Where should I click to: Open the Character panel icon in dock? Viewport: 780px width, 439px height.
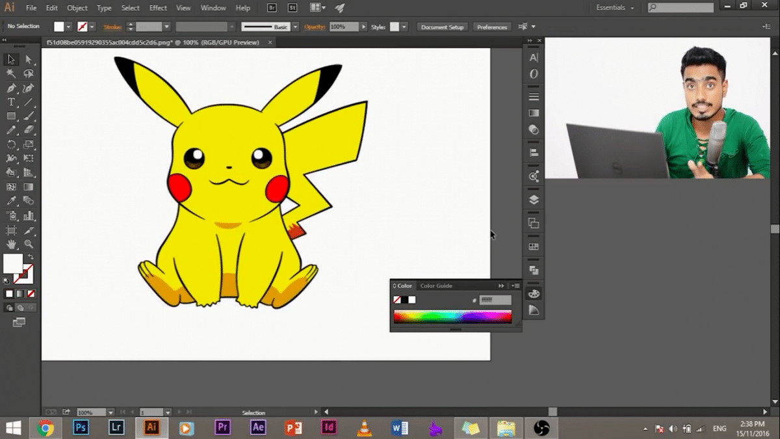pyautogui.click(x=534, y=57)
